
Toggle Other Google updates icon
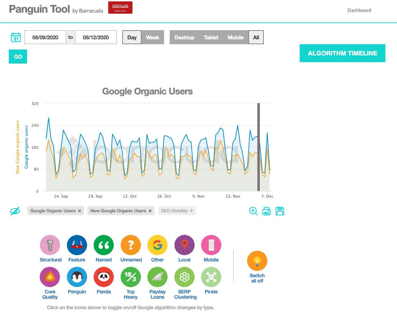[x=157, y=245]
